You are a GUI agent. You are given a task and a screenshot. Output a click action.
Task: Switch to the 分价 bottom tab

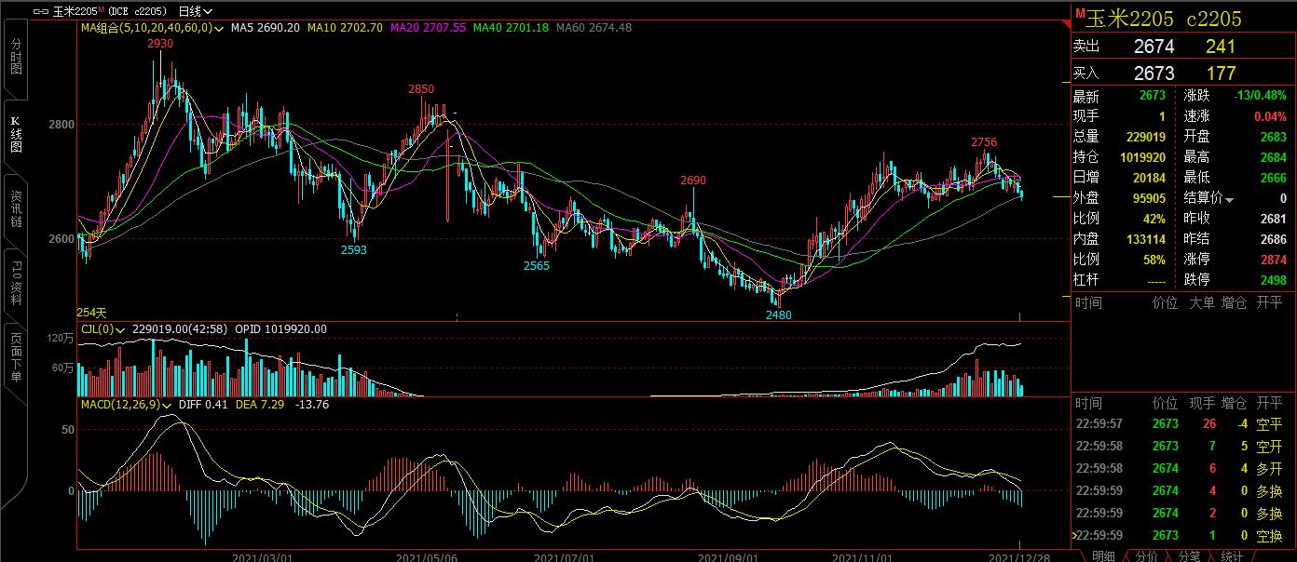pos(1147,555)
